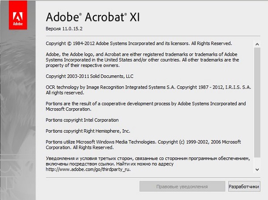Click scrollbar track below the thumb

click(257, 162)
